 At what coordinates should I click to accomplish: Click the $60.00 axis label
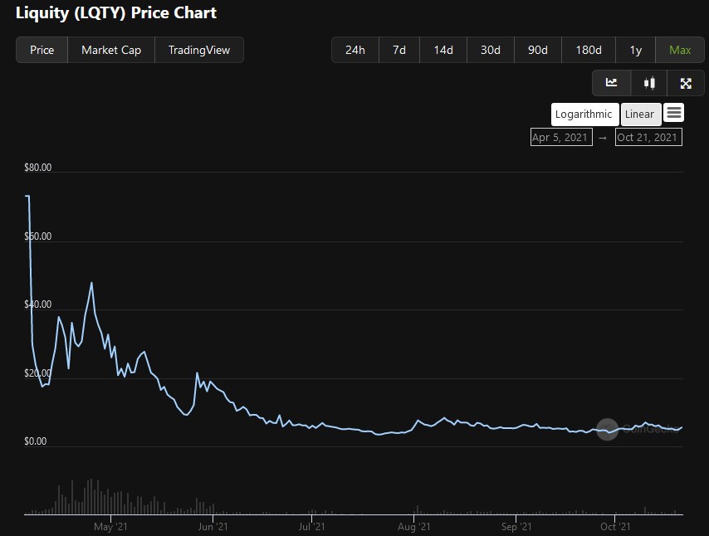38,236
